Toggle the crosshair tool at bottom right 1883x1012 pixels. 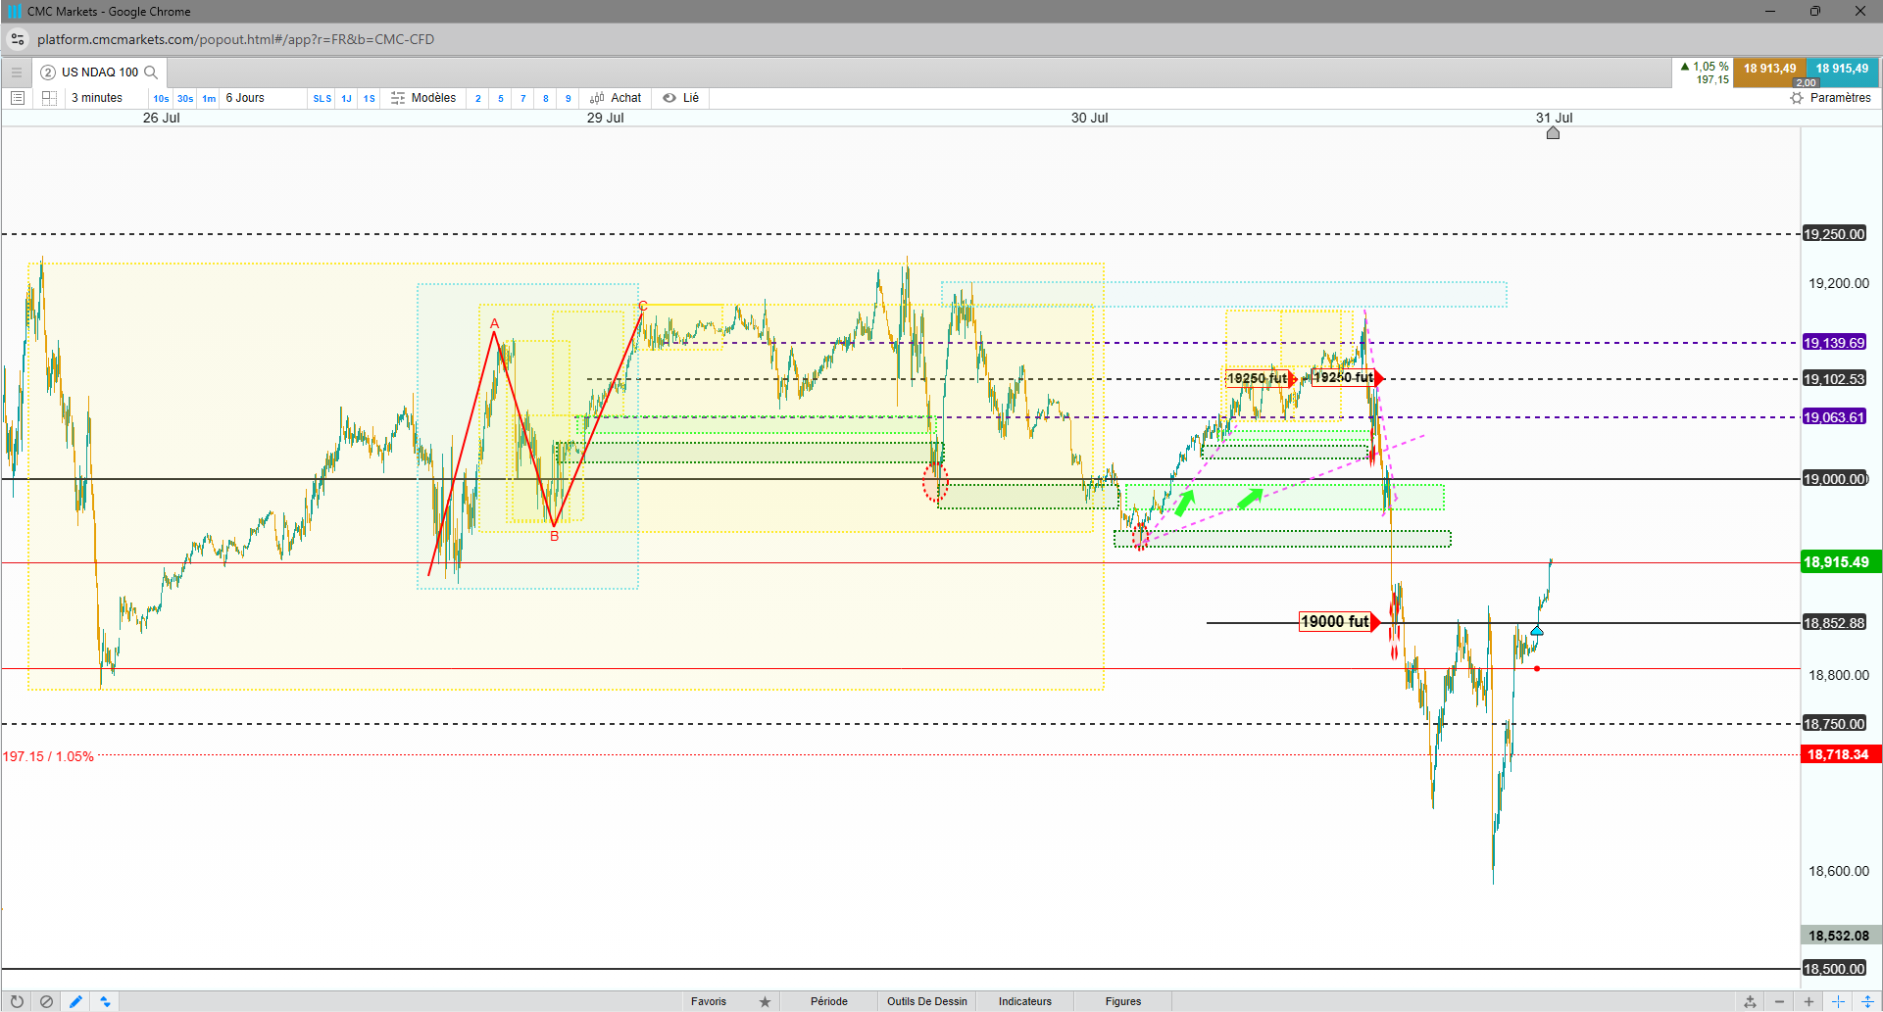pos(1838,1001)
